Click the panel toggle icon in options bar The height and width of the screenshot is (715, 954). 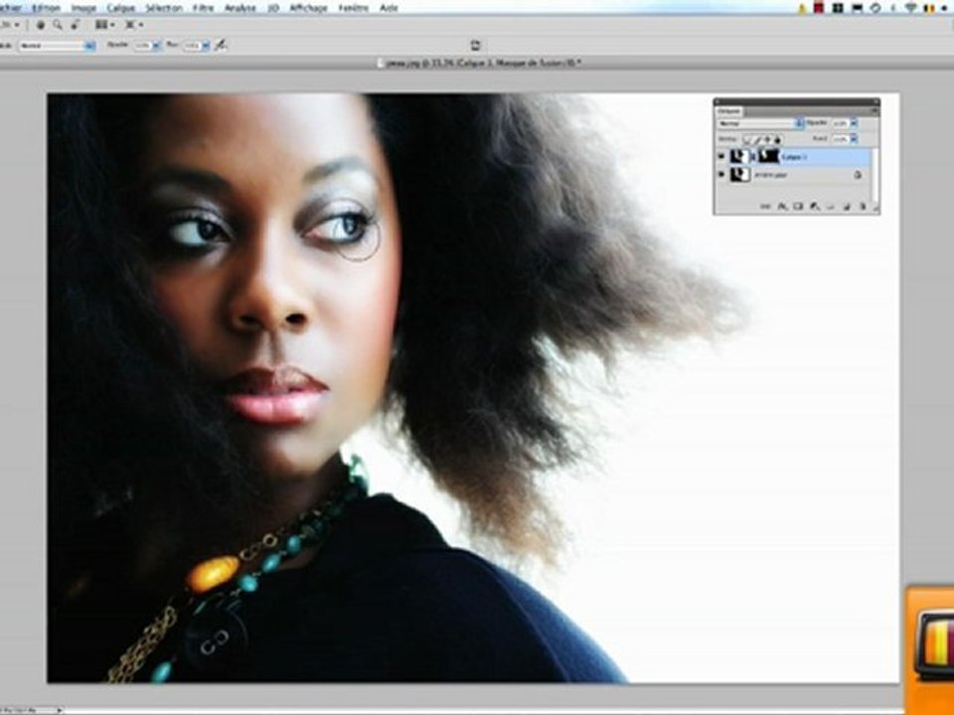(x=476, y=45)
